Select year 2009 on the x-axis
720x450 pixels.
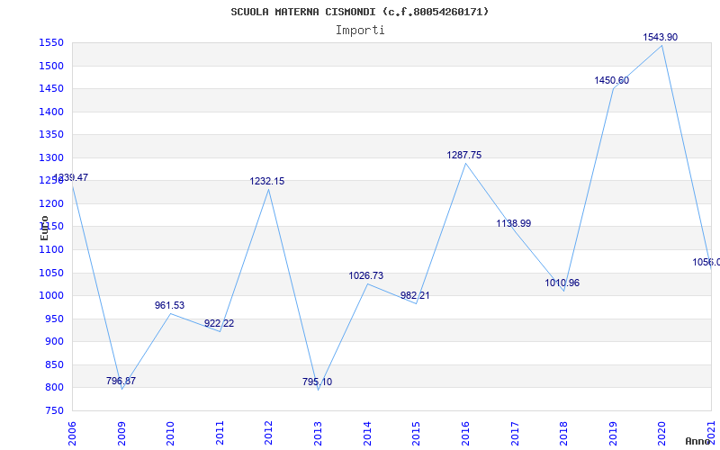(121, 432)
